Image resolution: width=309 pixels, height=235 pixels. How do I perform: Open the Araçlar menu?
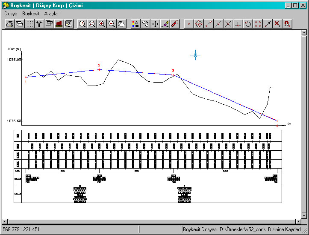(x=51, y=14)
